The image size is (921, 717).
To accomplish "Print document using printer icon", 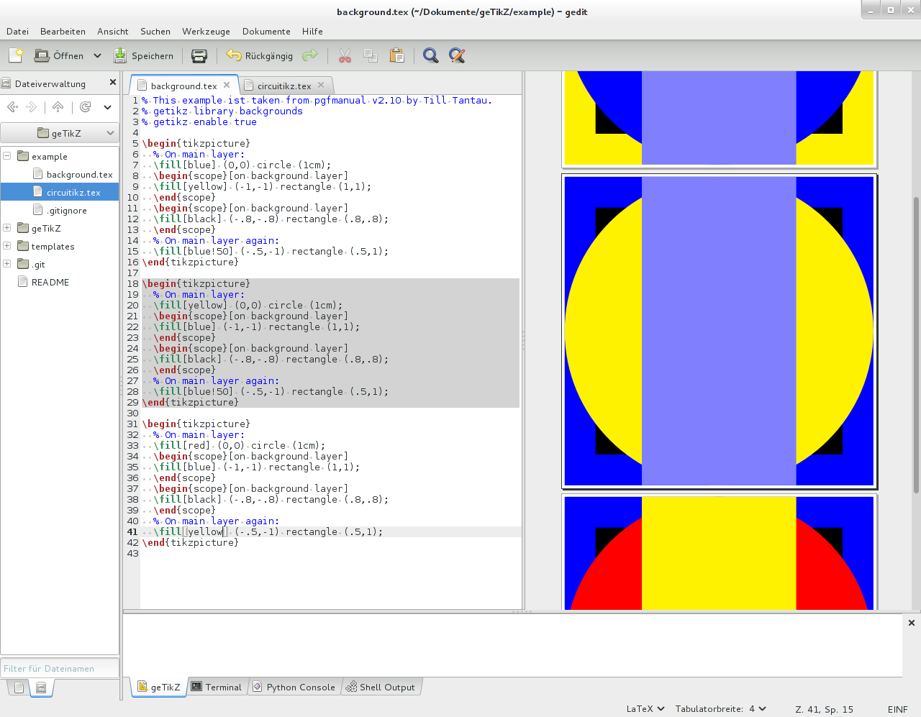I will click(199, 55).
